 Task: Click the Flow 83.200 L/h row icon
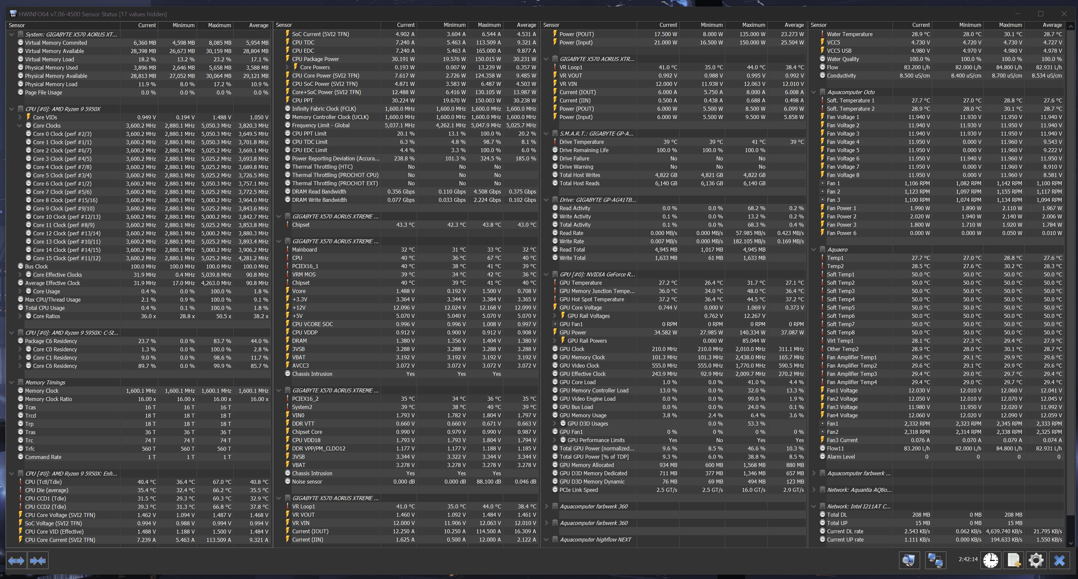pyautogui.click(x=822, y=67)
